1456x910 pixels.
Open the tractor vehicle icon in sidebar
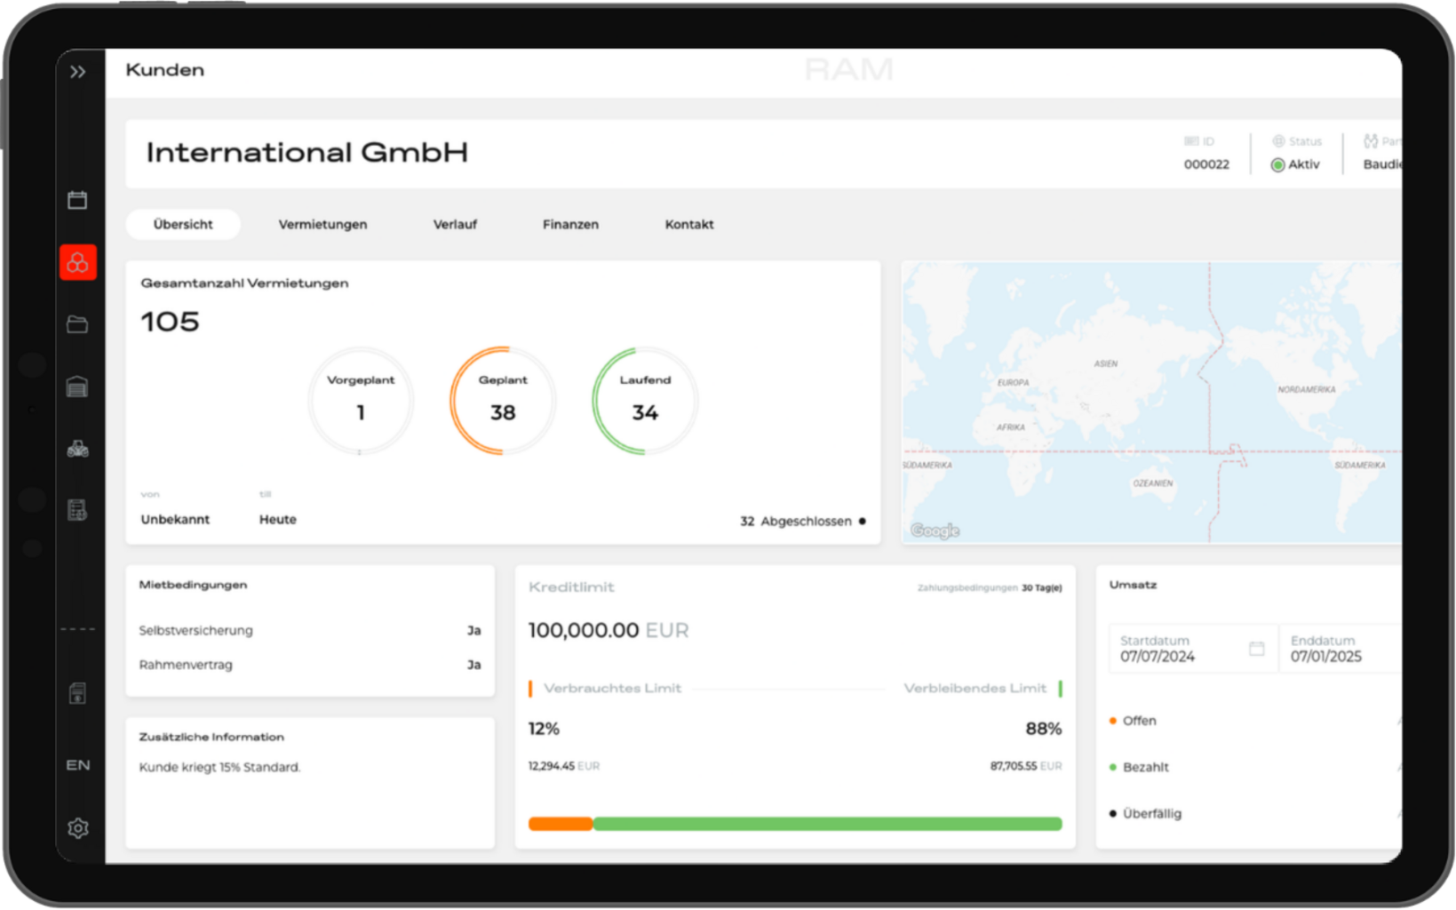coord(78,449)
